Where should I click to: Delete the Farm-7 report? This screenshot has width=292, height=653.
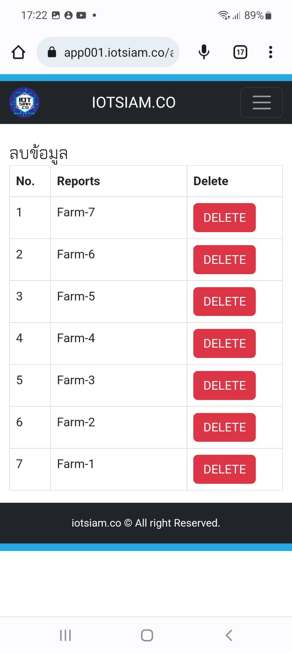[224, 218]
